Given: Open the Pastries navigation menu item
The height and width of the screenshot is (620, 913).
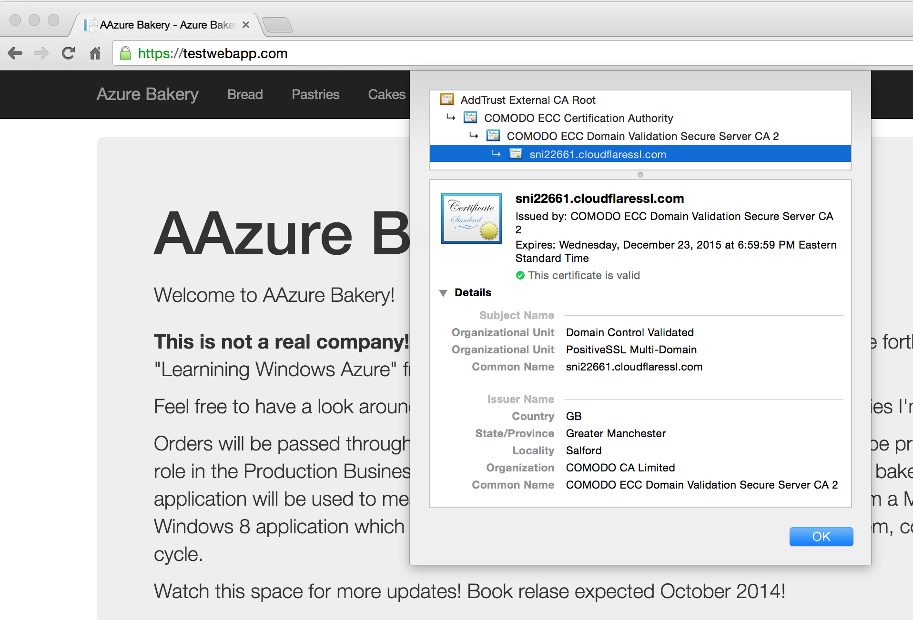Looking at the screenshot, I should (x=315, y=94).
